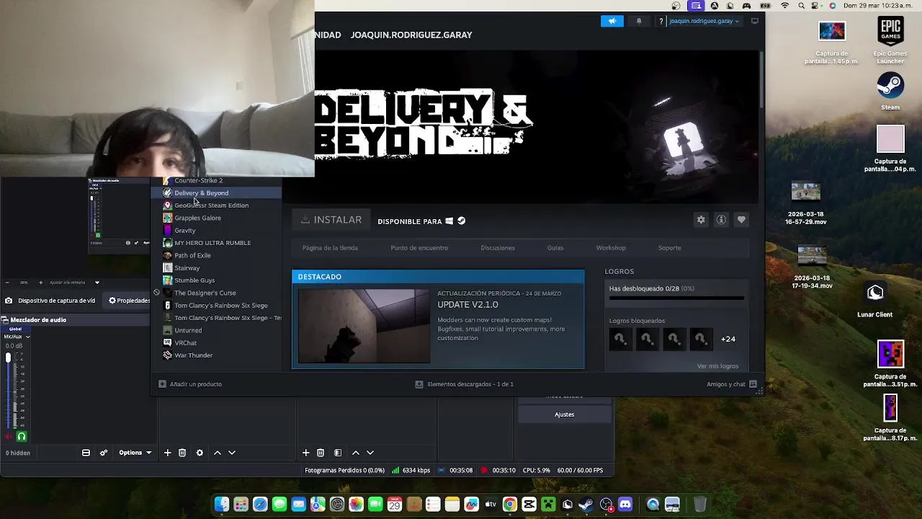This screenshot has height=519, width=922.
Task: Switch Steam to Big Picture mode
Action: [x=754, y=21]
